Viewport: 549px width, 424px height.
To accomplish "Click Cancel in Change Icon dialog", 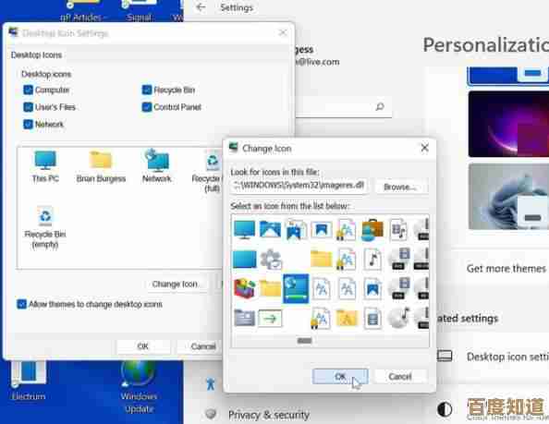I will pos(400,376).
